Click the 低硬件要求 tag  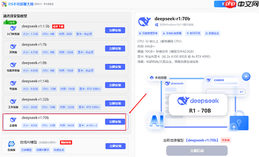coord(43,150)
